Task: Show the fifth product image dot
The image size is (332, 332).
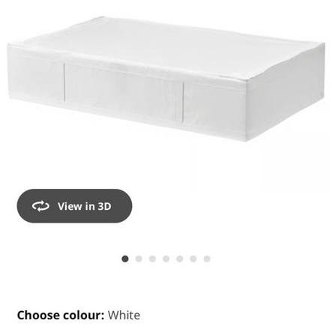Action: click(180, 259)
